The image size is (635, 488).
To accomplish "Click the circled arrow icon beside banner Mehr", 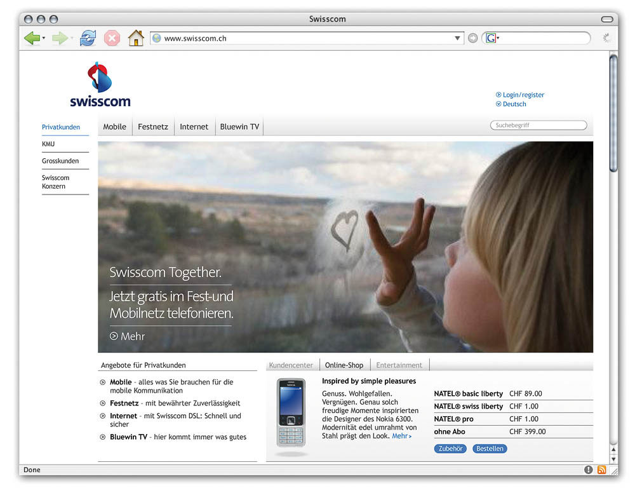I will (114, 336).
